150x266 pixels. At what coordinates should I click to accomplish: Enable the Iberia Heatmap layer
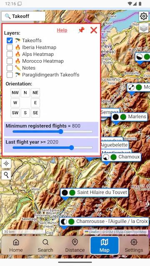coord(10,47)
